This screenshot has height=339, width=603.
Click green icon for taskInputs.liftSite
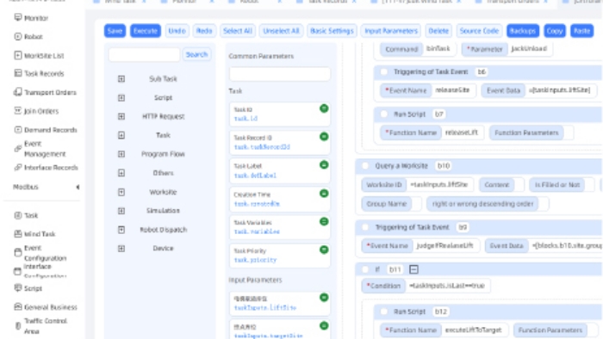click(324, 298)
